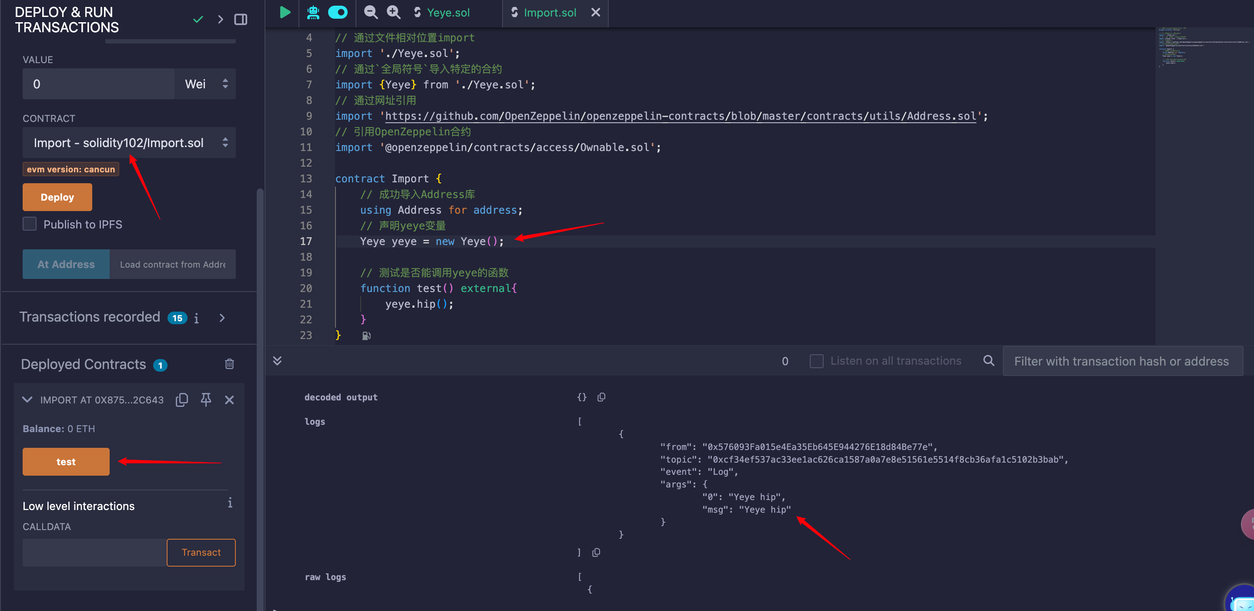Image resolution: width=1254 pixels, height=611 pixels.
Task: Expand the Transactions recorded section
Action: [222, 318]
